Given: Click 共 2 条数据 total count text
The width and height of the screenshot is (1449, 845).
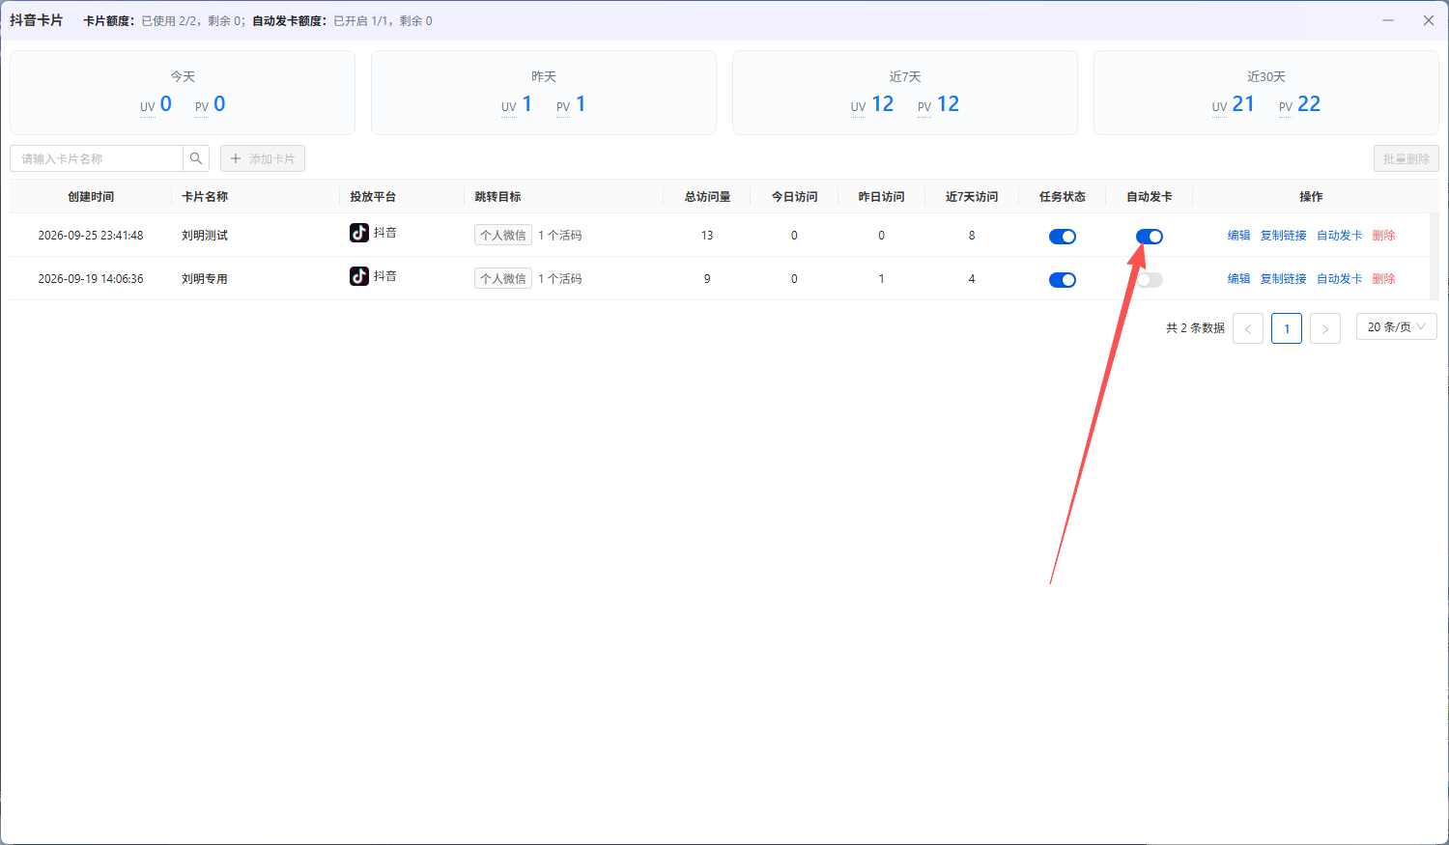Looking at the screenshot, I should pos(1195,328).
